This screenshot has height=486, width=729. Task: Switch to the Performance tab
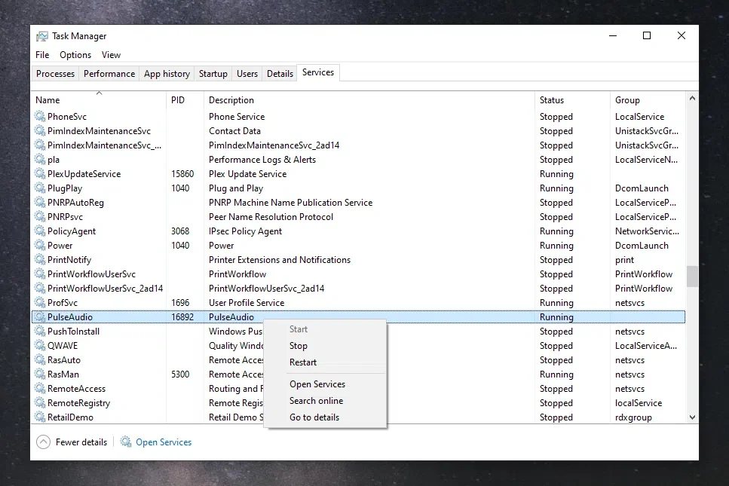(109, 74)
